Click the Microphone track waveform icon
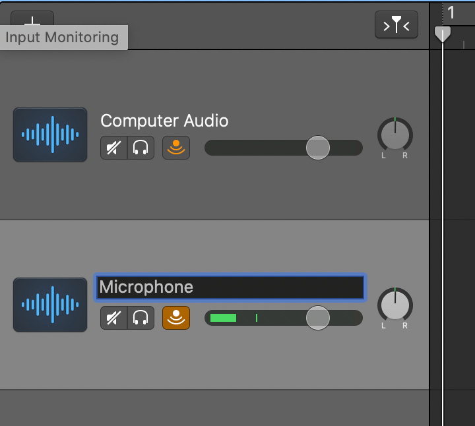This screenshot has height=426, width=475. (x=50, y=305)
